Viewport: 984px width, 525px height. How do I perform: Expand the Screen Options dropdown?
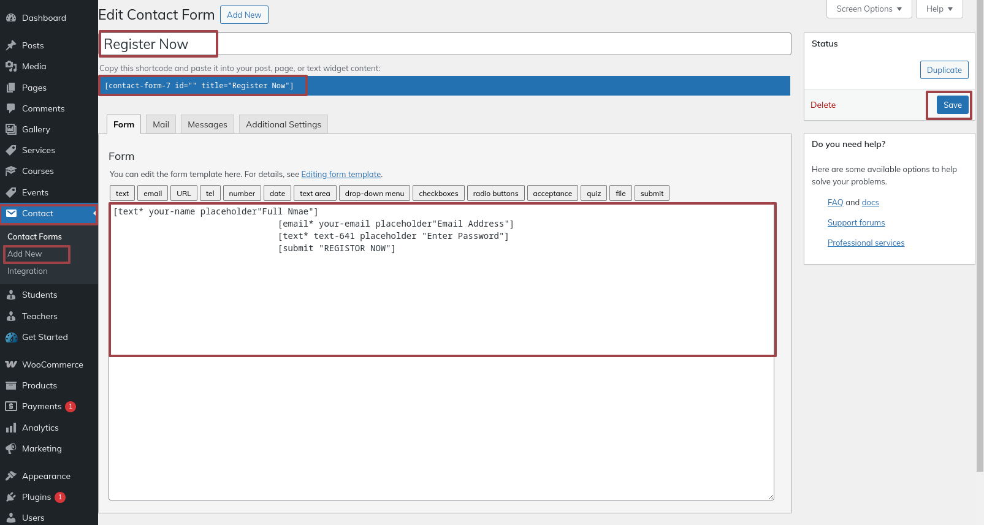click(869, 9)
